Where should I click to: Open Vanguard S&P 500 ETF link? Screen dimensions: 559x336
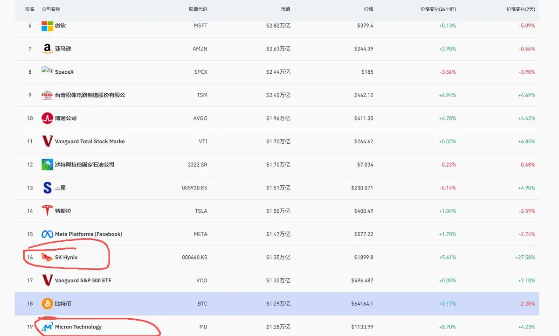(83, 281)
